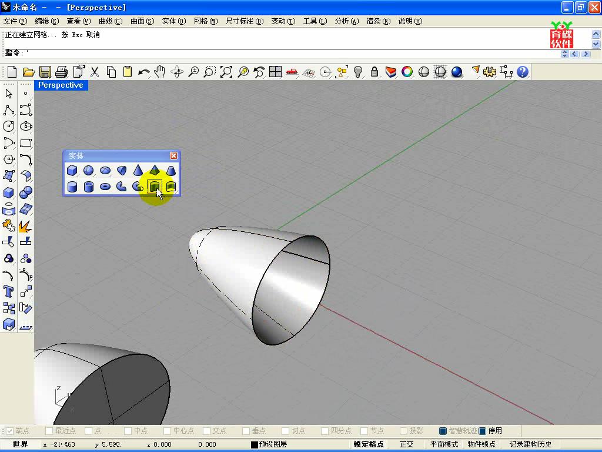Toggle the 中点 osnap checkbox
The height and width of the screenshot is (452, 602).
[128, 431]
